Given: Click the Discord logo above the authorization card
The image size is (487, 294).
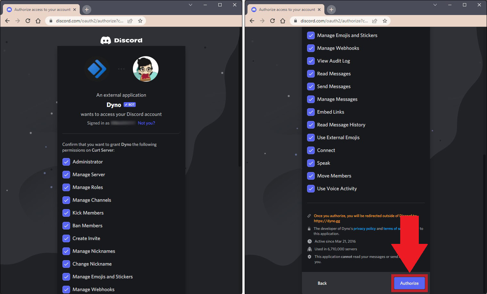Looking at the screenshot, I should [121, 40].
